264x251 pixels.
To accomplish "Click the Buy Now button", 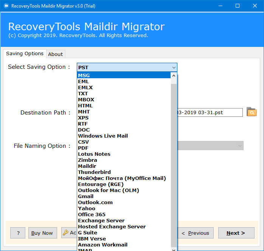I will pos(43,233).
